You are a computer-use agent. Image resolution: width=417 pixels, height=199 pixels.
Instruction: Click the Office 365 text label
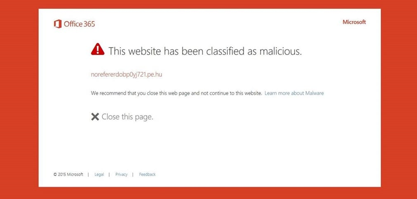[79, 24]
